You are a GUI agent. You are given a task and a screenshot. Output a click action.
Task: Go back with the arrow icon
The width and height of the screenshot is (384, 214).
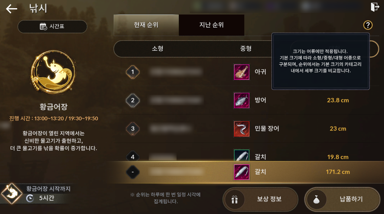[x=11, y=9]
